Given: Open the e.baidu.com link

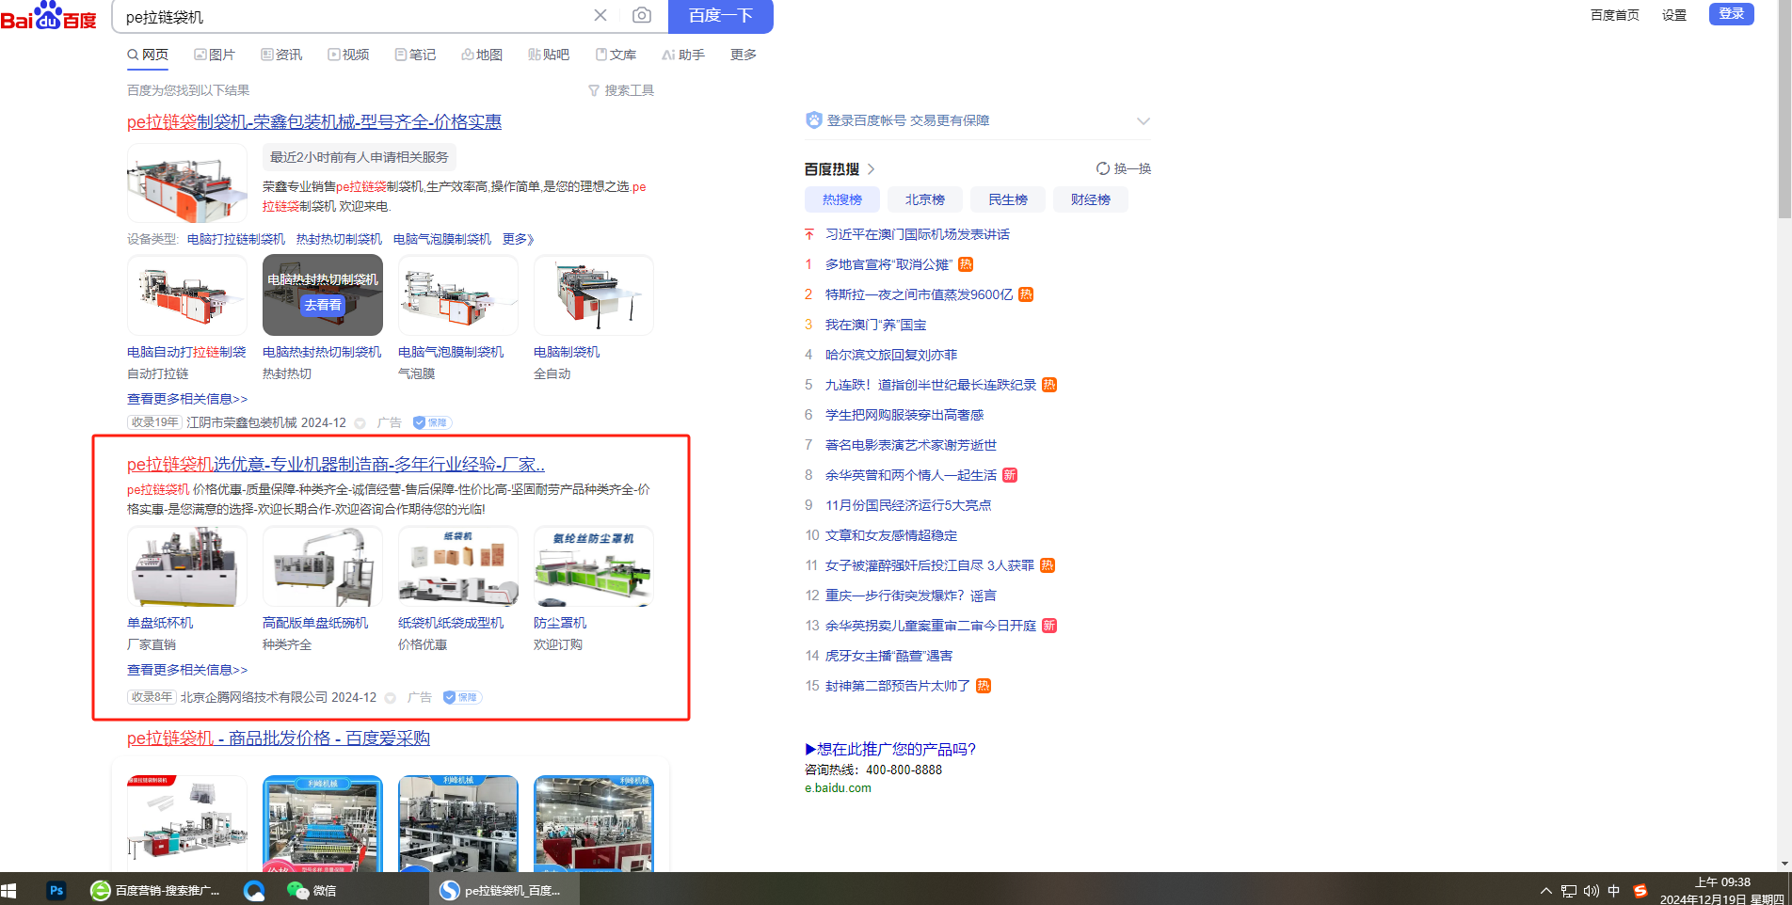Looking at the screenshot, I should pyautogui.click(x=838, y=788).
